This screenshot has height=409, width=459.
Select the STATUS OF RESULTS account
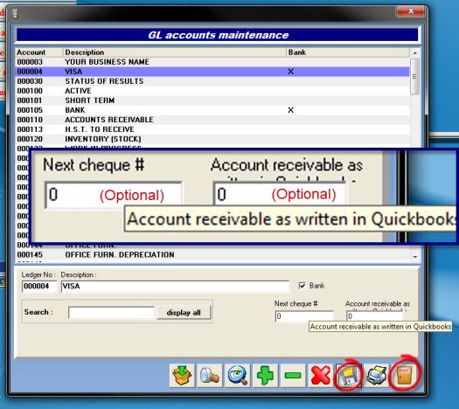pyautogui.click(x=212, y=81)
